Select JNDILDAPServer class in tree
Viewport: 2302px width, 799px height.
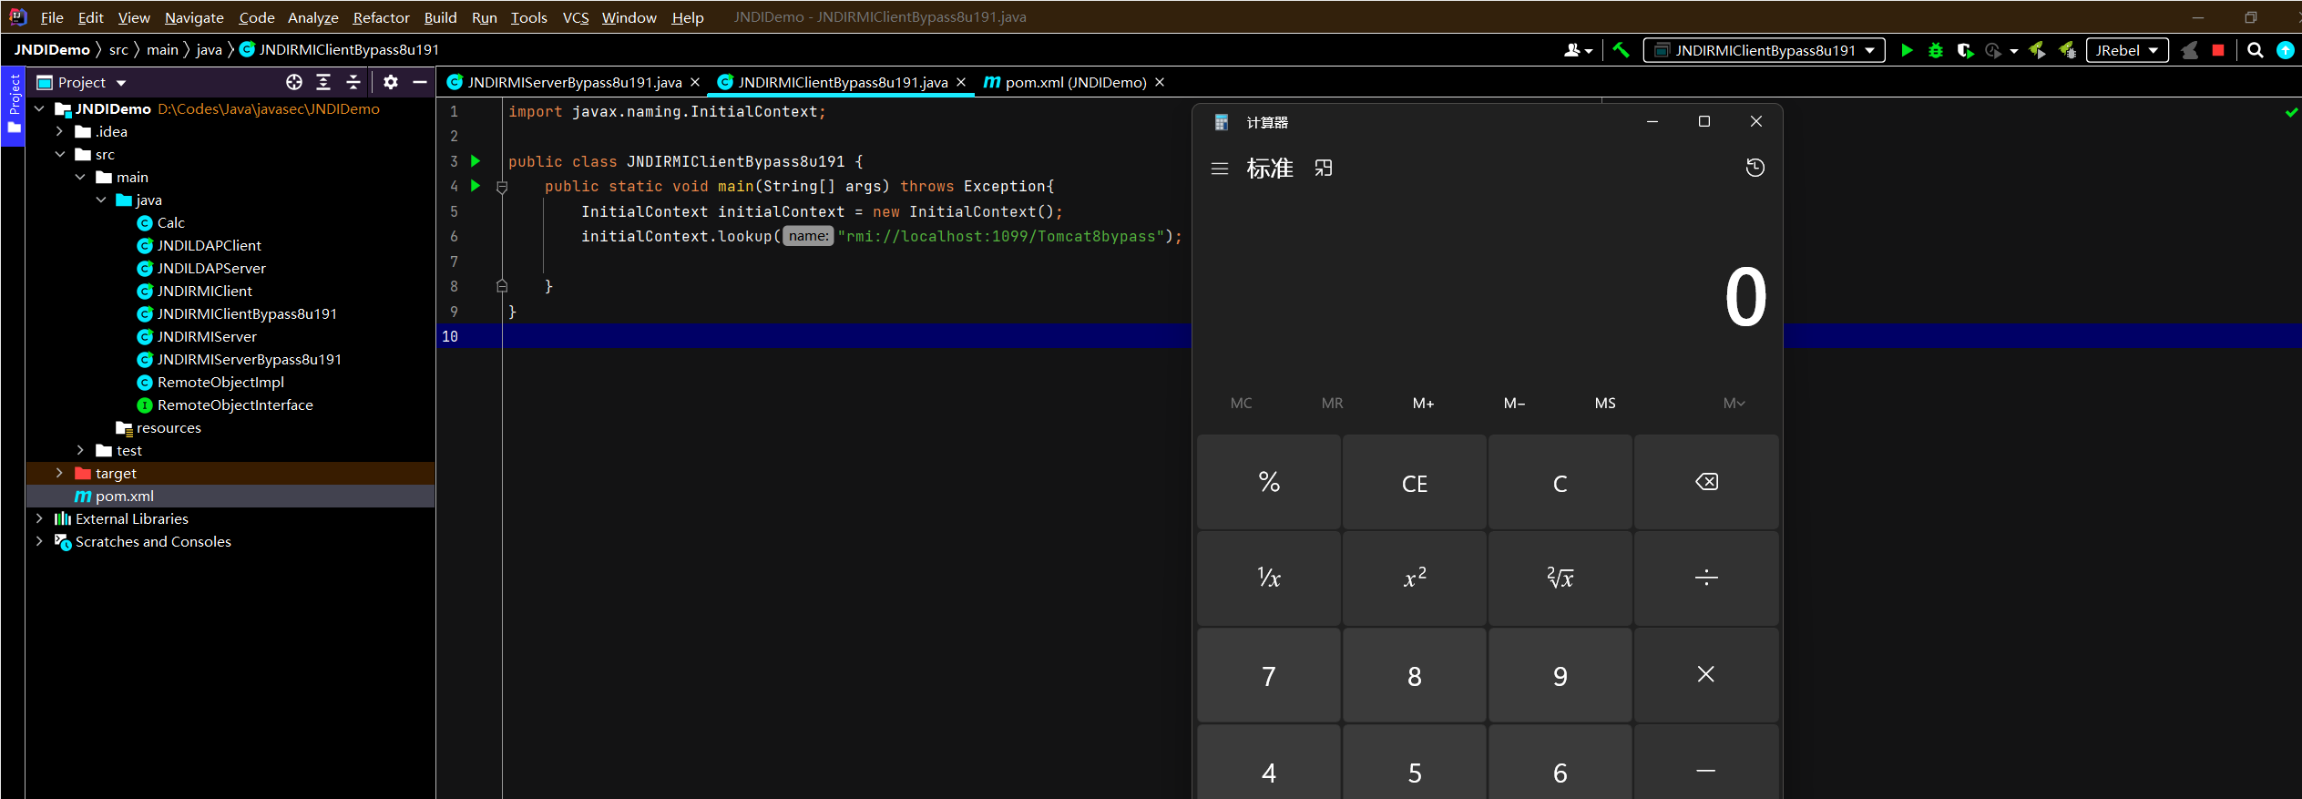[210, 268]
